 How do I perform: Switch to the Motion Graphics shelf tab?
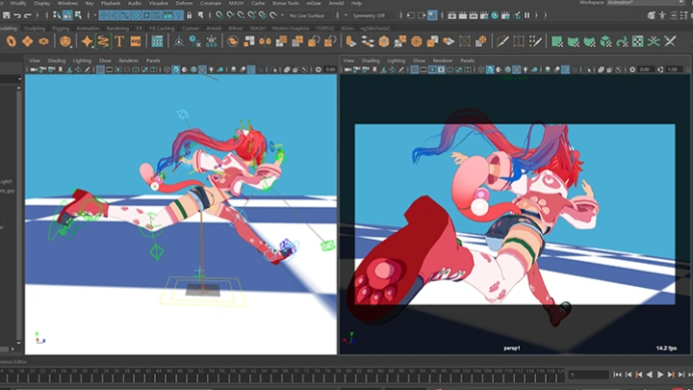tap(291, 28)
